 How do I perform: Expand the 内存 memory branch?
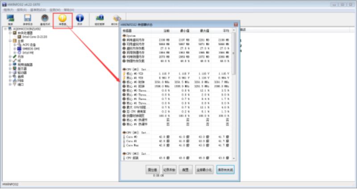coord(10,57)
